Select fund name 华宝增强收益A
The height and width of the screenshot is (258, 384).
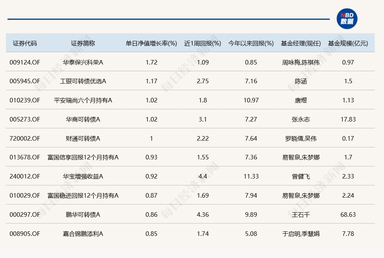[83, 177]
